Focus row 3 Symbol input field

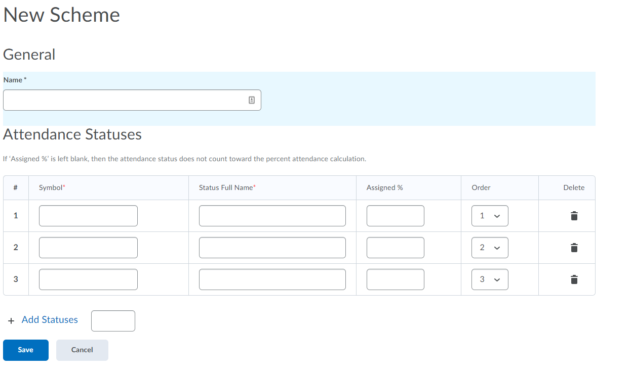(88, 279)
